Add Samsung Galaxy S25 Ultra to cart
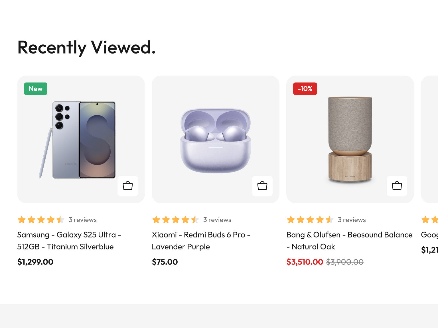 point(128,186)
